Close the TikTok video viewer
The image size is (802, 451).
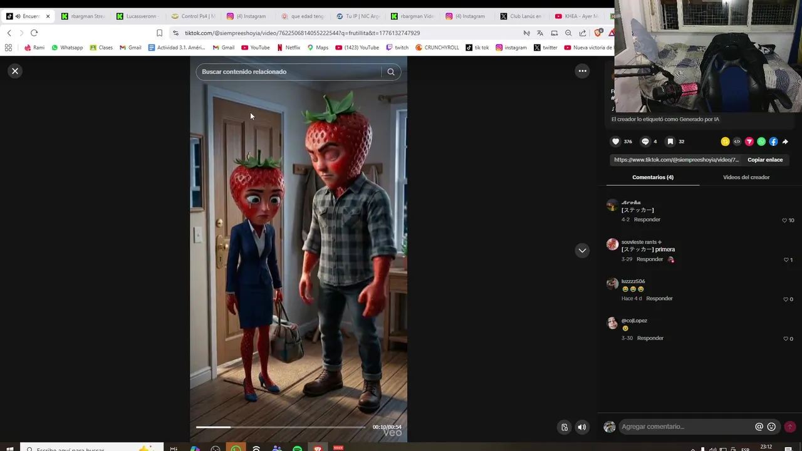[x=15, y=71]
